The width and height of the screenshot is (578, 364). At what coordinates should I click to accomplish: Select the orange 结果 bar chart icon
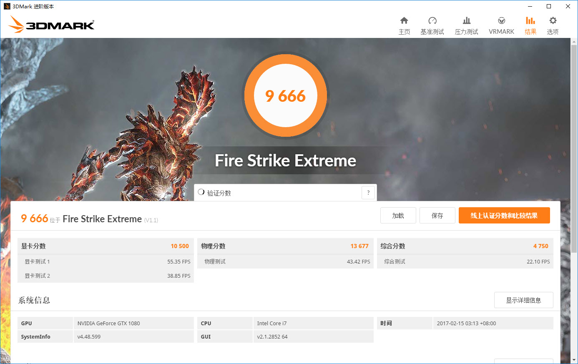coord(530,24)
